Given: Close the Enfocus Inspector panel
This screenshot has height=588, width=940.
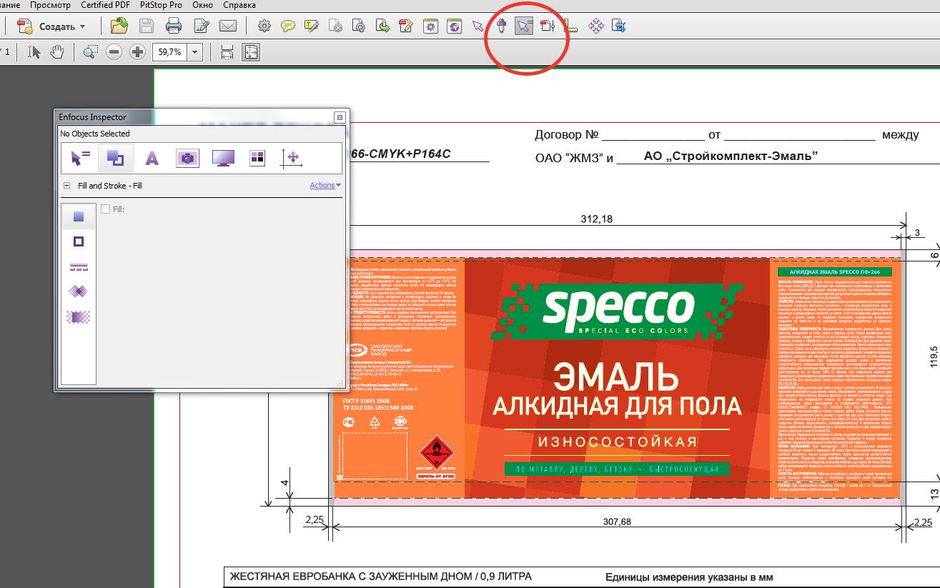Looking at the screenshot, I should coord(340,117).
